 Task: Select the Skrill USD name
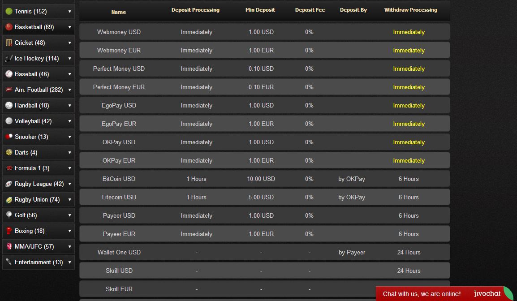coord(119,271)
